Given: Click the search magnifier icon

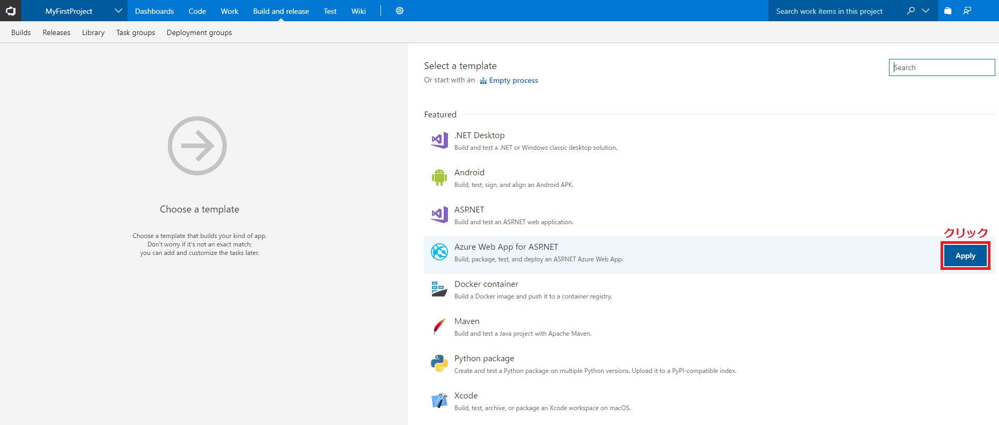Looking at the screenshot, I should 911,11.
